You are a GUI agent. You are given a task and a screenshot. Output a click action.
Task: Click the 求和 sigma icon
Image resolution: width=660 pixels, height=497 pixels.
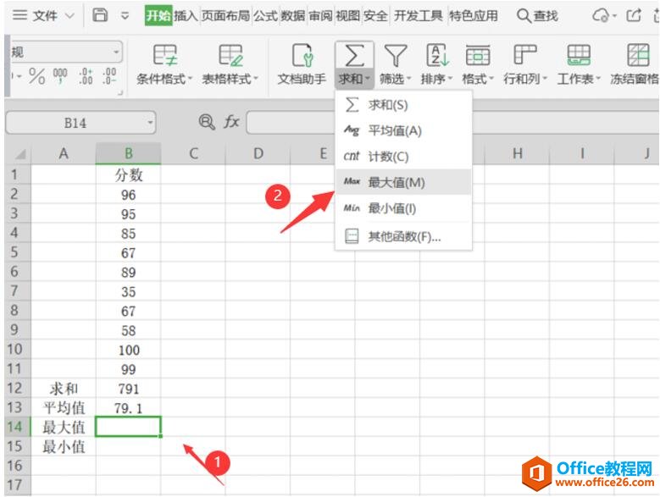[354, 56]
